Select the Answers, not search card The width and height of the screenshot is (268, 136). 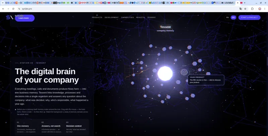(x=52, y=127)
